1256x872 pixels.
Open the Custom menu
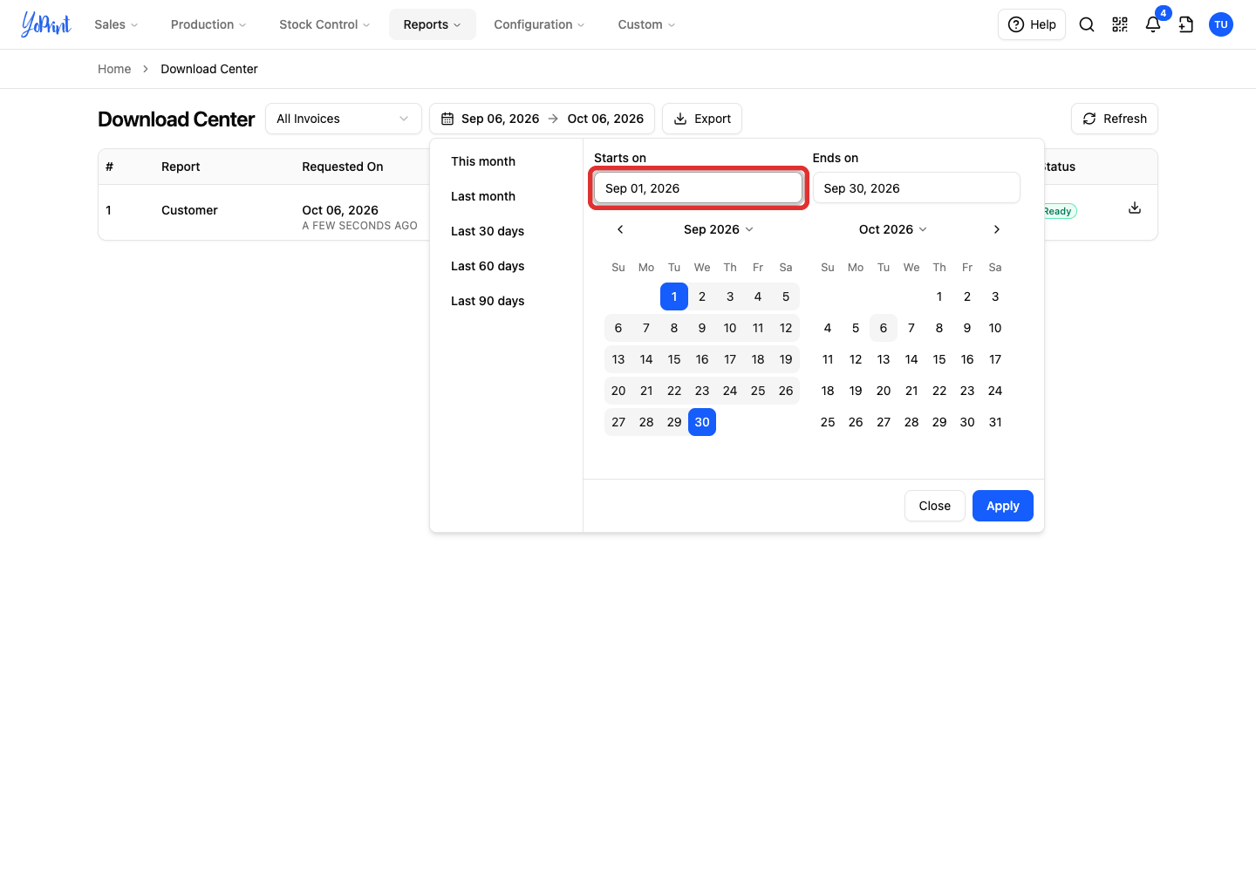pos(646,24)
